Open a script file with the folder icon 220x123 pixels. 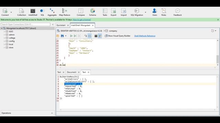[58, 36]
